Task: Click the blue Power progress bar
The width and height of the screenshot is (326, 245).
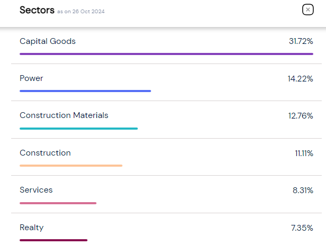Action: click(85, 91)
